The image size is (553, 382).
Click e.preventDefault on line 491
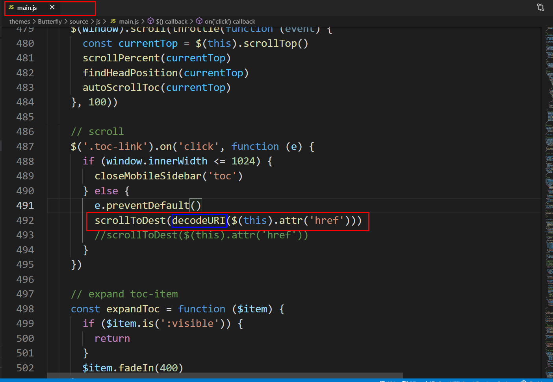coord(142,205)
